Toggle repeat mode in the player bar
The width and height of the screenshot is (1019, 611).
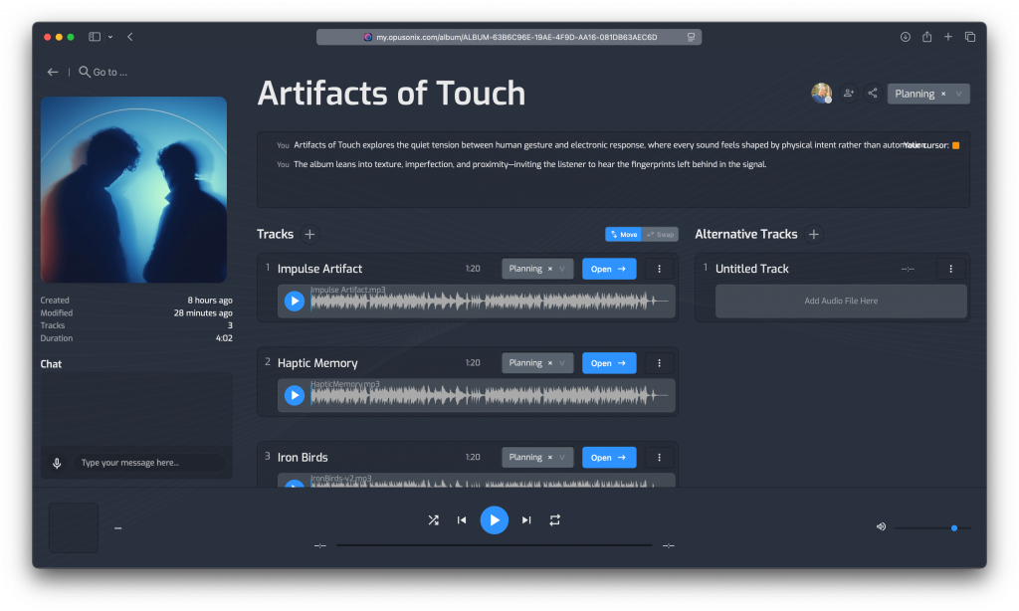[x=555, y=520]
